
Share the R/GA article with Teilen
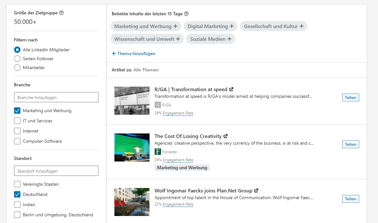tap(350, 97)
